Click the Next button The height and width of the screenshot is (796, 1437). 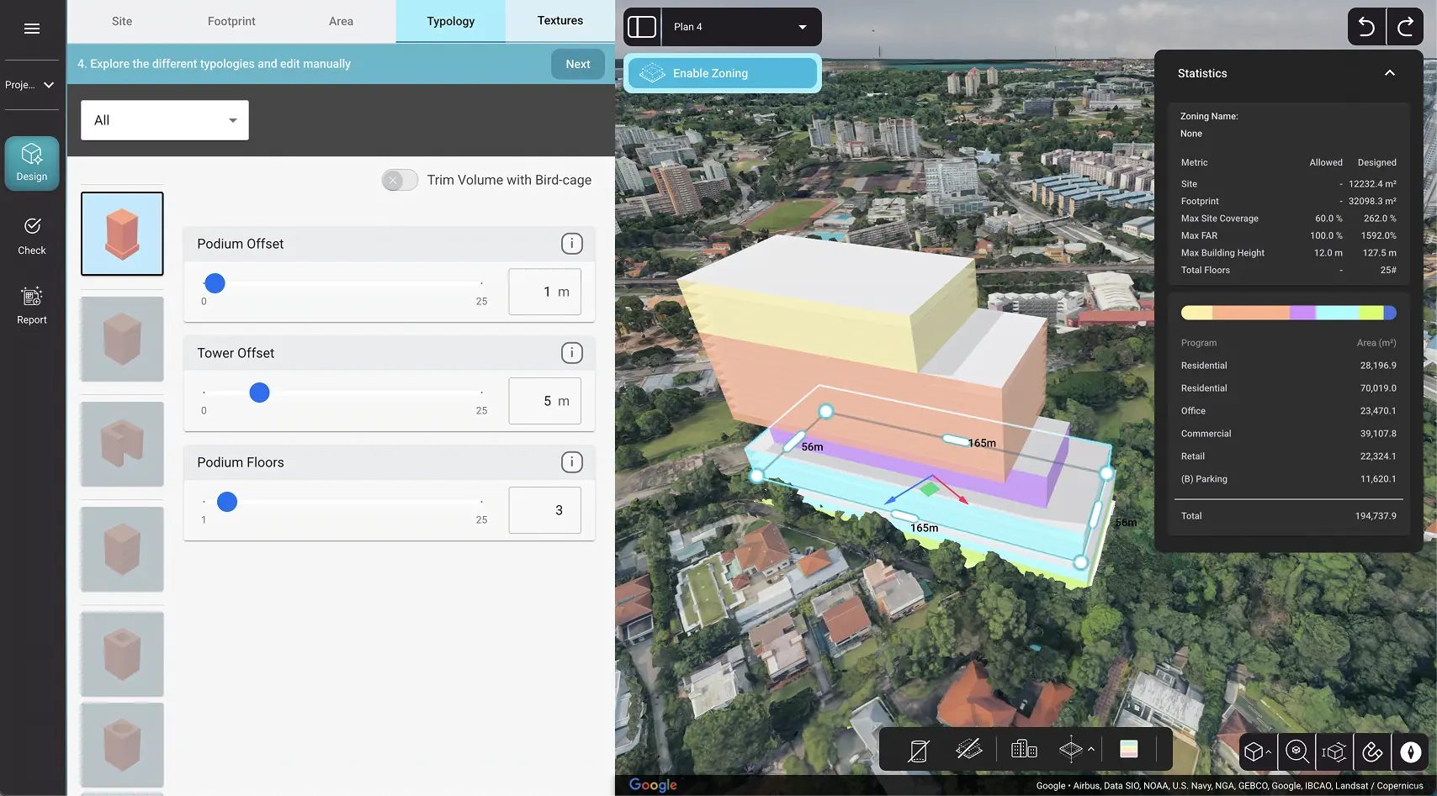coord(578,64)
